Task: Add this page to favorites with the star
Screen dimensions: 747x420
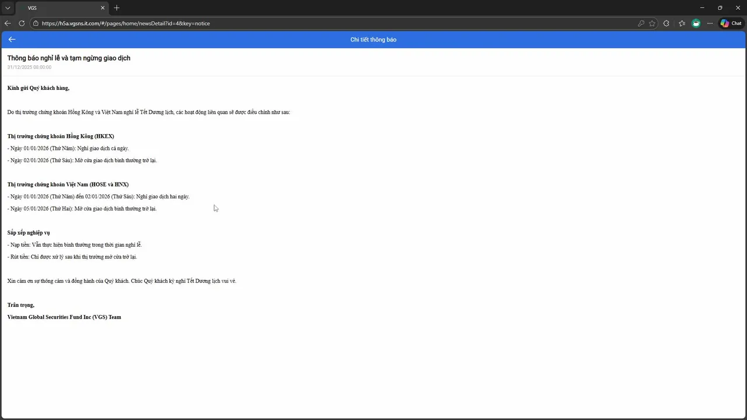Action: tap(652, 23)
